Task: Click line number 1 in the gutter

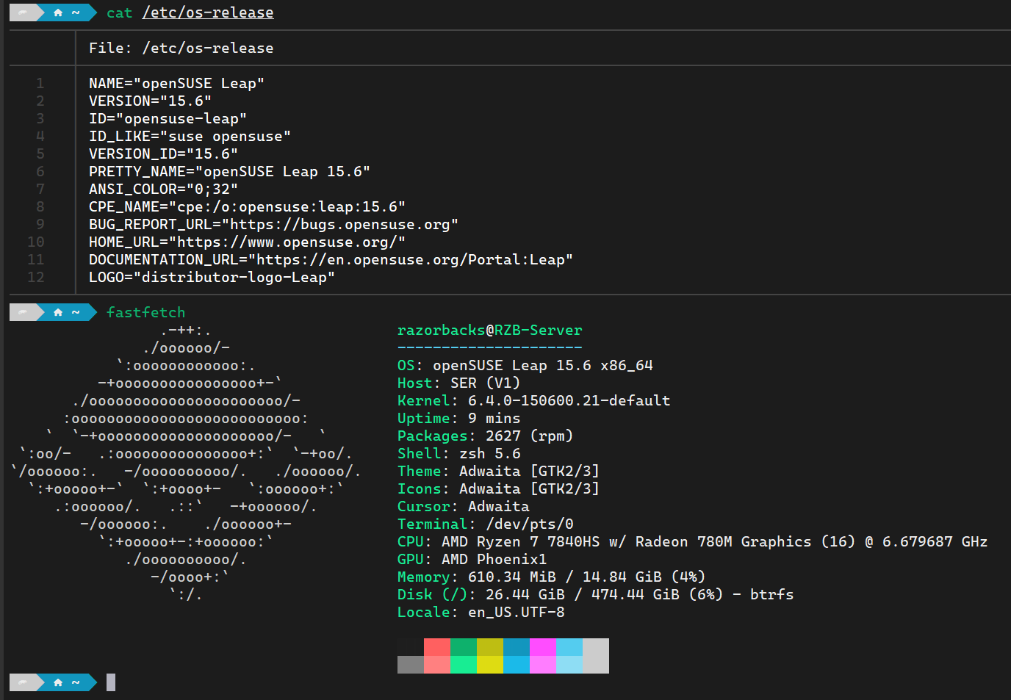Action: click(40, 83)
